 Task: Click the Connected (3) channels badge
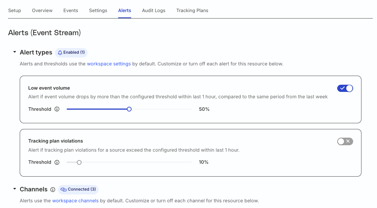[78, 189]
